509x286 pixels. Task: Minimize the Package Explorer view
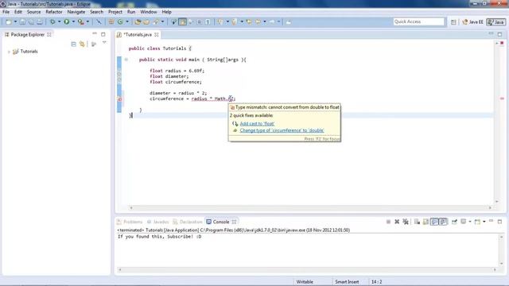point(95,33)
